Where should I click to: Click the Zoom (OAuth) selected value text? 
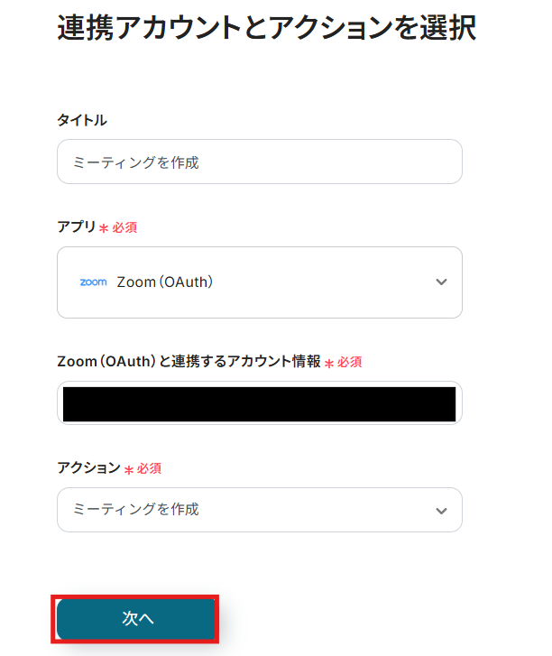[x=165, y=282]
